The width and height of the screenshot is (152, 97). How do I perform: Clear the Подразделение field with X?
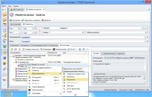147,37
